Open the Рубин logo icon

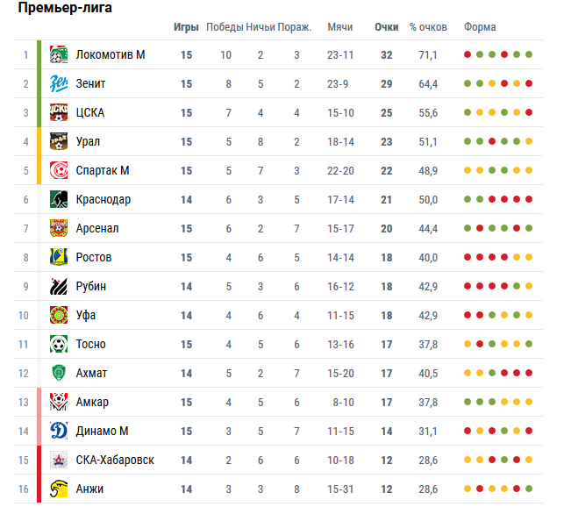(x=59, y=286)
